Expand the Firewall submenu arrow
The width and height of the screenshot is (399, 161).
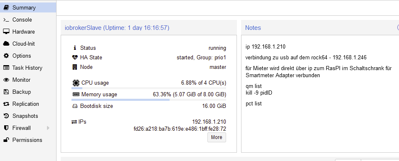tap(48, 128)
